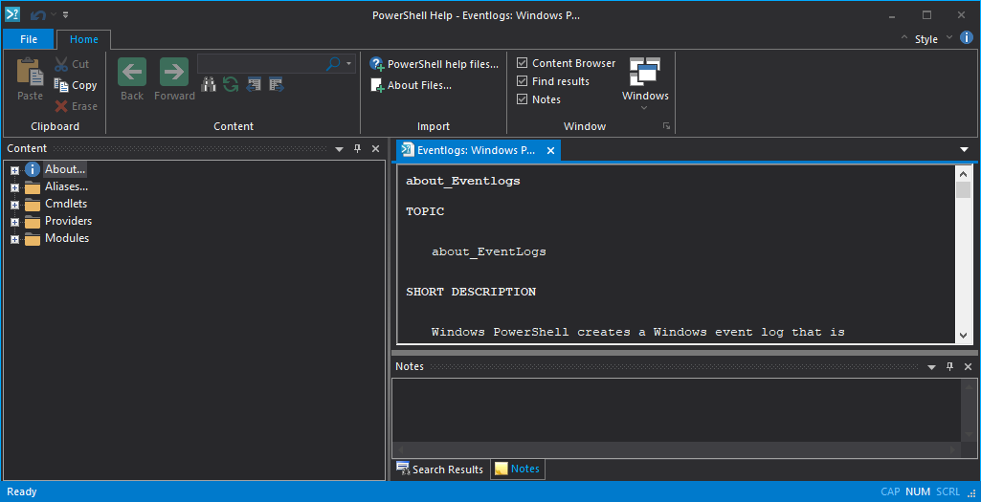Click the About Files import button
Viewport: 981px width, 502px height.
click(x=412, y=85)
